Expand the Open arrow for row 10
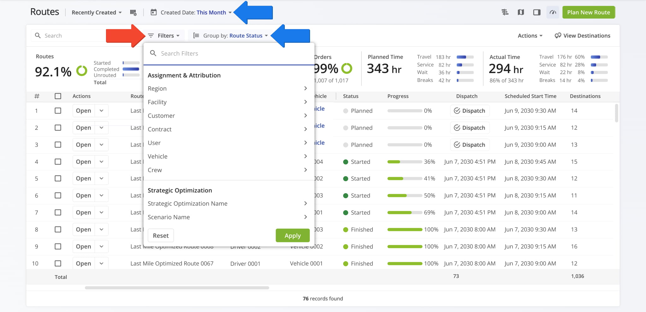This screenshot has height=312, width=646. 102,263
